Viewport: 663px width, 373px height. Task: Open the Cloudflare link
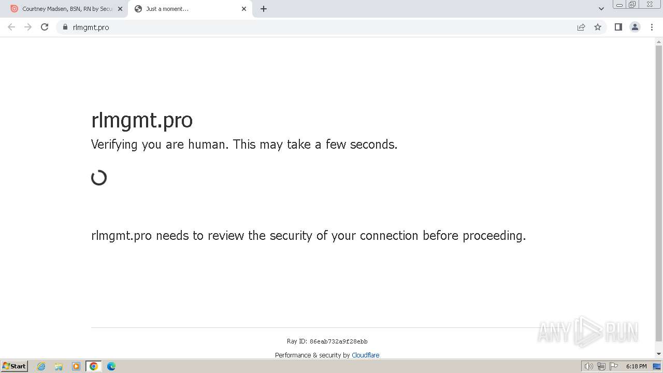(x=365, y=355)
